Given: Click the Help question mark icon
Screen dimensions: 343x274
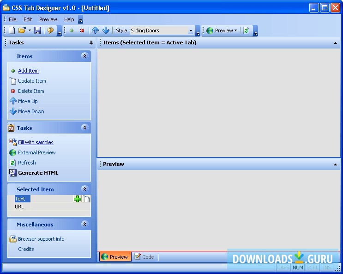Looking at the screenshot, I should (x=50, y=30).
